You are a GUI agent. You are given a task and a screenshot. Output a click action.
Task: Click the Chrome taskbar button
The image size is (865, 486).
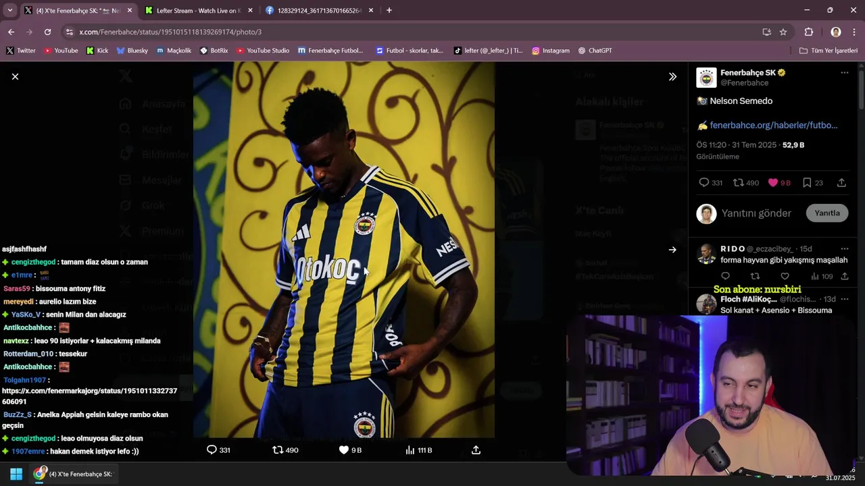pyautogui.click(x=74, y=474)
